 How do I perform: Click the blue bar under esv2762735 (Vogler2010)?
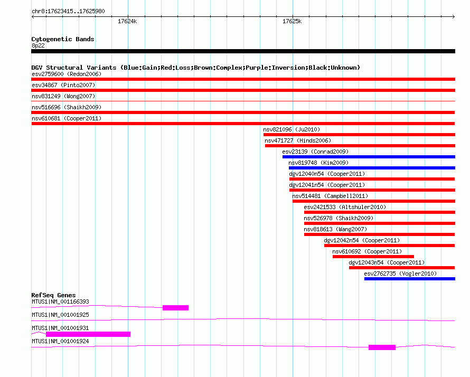coord(410,279)
